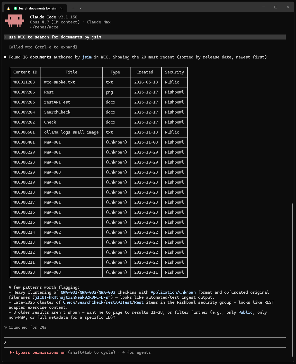Image resolution: width=296 pixels, height=364 pixels.
Task: Open the tab profile dropdown chevron
Action: point(81,8)
